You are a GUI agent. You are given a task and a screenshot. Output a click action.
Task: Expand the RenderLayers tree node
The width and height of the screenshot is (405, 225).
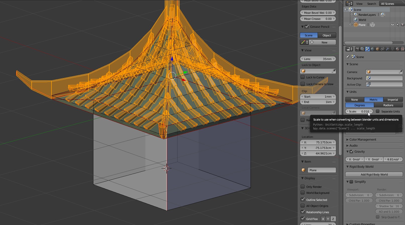[x=352, y=15]
